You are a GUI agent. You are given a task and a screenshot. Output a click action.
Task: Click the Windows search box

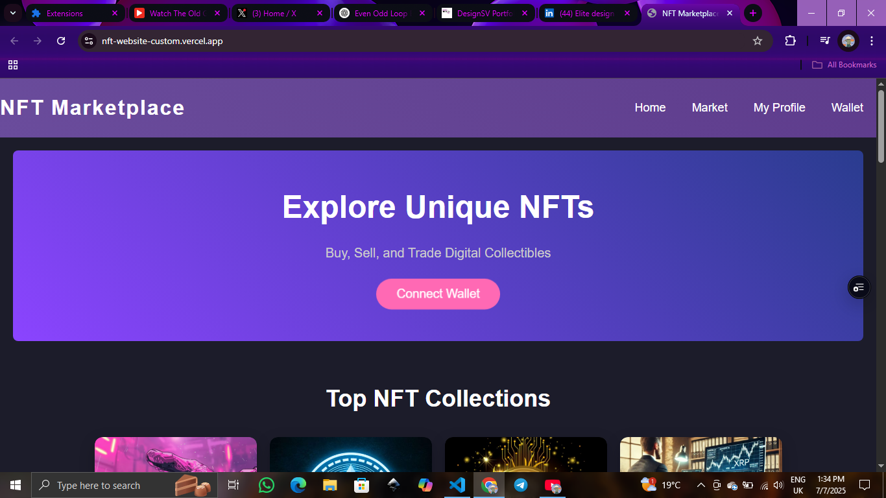click(x=124, y=485)
